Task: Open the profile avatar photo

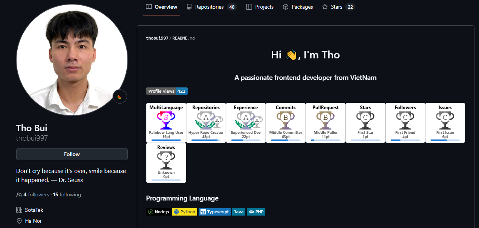Action: point(72,60)
